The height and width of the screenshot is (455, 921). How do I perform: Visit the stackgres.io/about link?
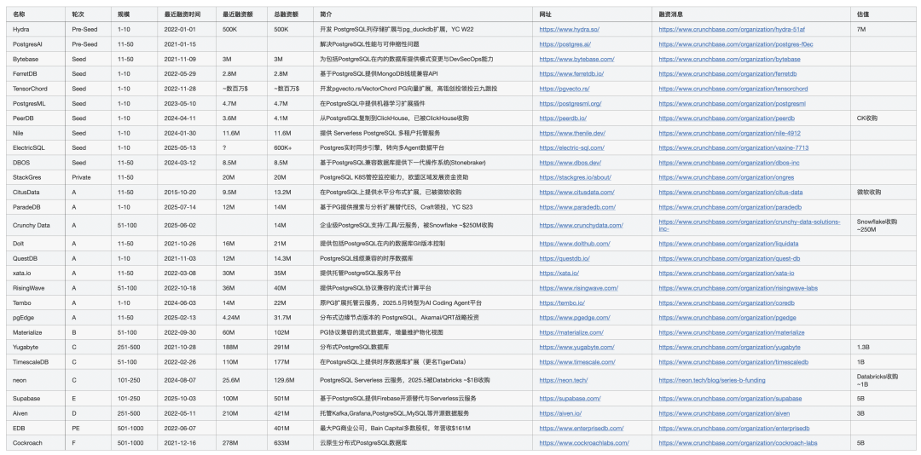click(575, 177)
